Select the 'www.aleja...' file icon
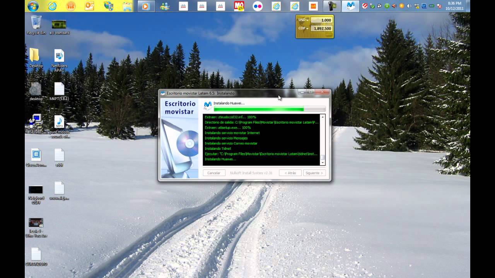495x278 pixels. click(x=59, y=191)
